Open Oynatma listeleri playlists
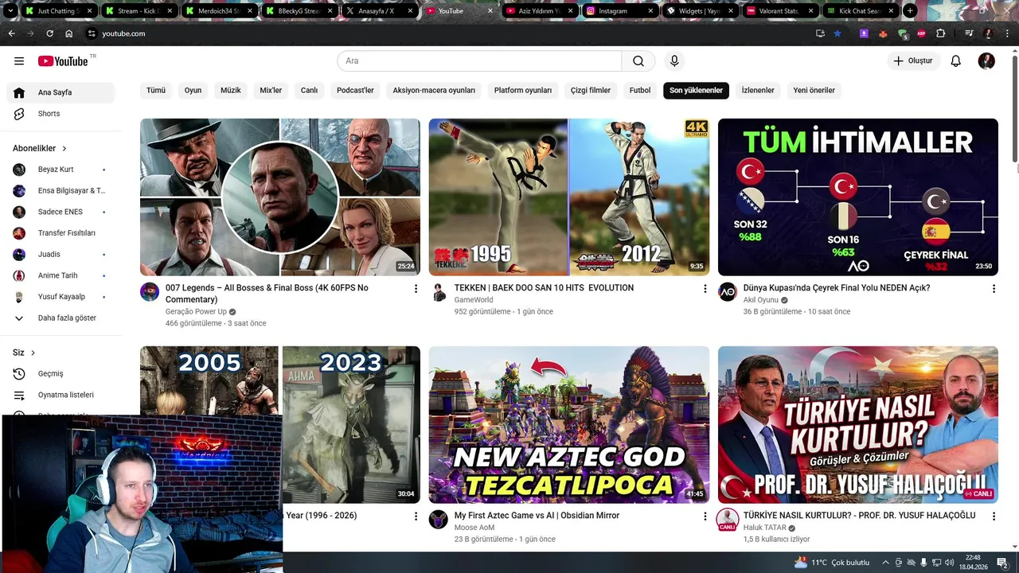Screen dimensions: 1019x573 click(61, 395)
